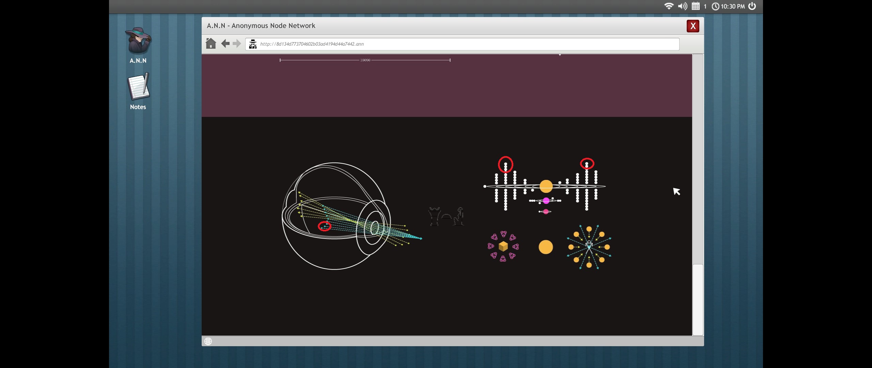Click the globe icon in status bar
The image size is (872, 368).
[x=208, y=341]
